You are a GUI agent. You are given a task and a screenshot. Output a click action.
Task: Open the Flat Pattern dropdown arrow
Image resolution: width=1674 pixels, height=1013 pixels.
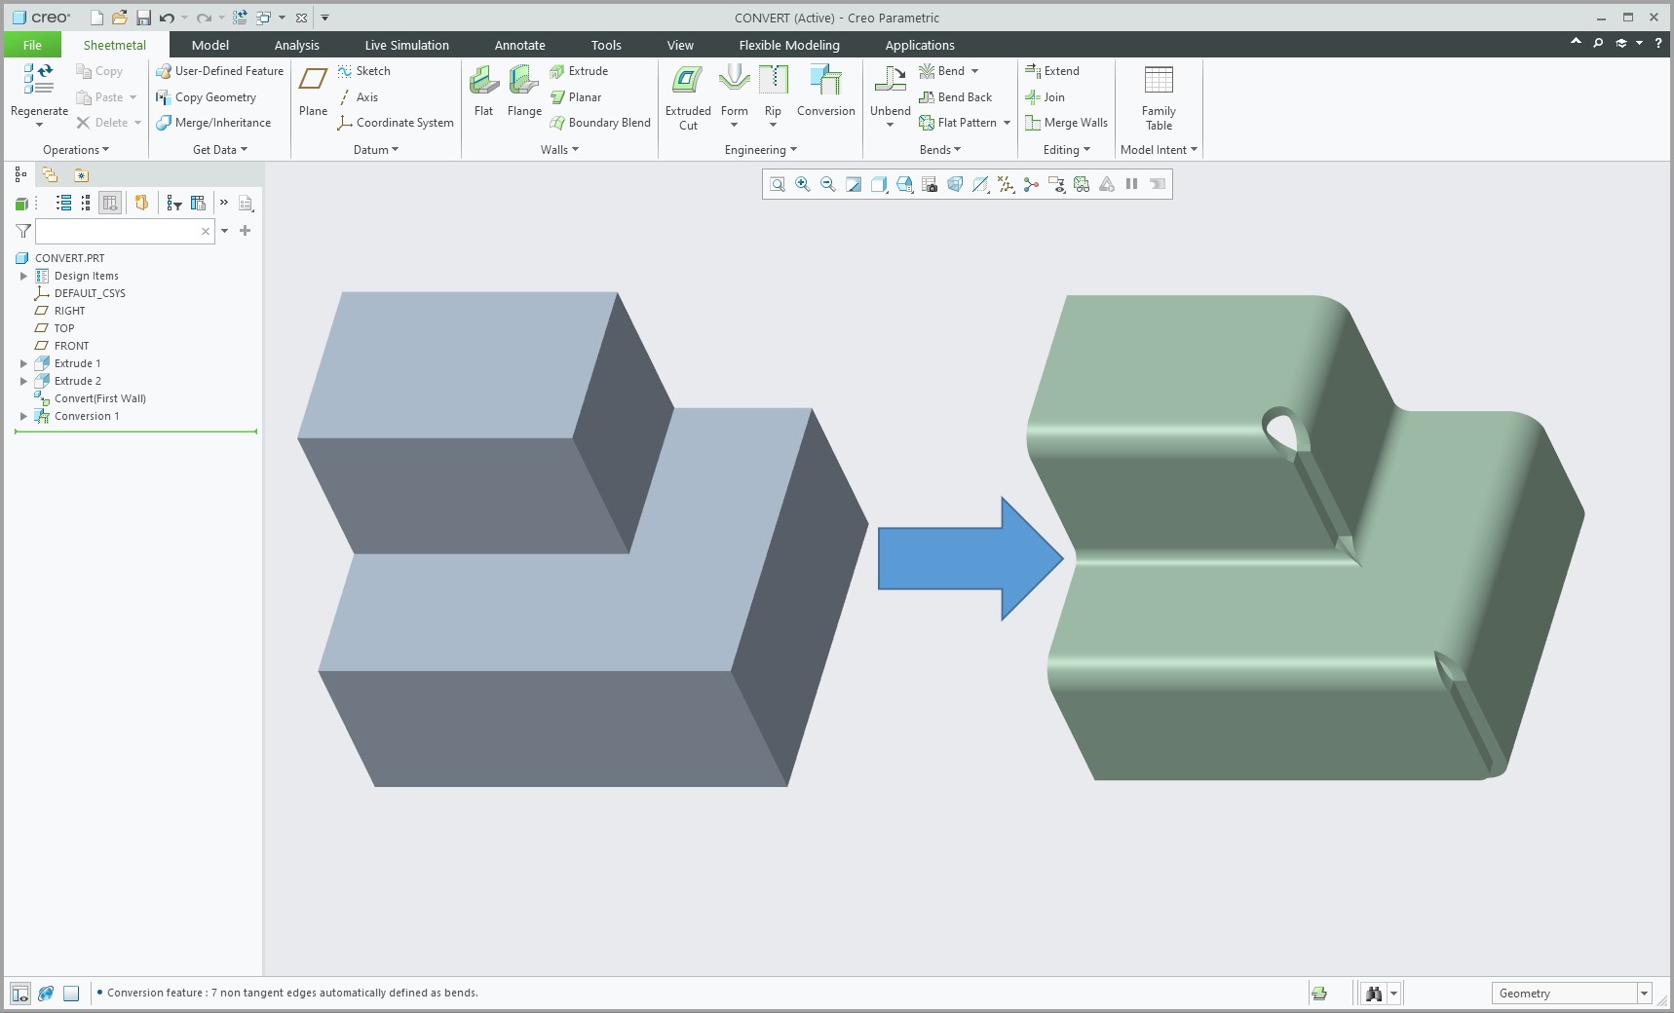[1007, 123]
